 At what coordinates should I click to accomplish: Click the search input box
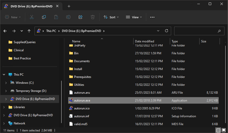coord(196,31)
